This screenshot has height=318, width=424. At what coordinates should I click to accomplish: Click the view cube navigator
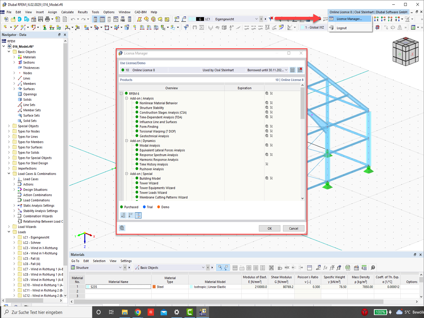[x=405, y=51]
